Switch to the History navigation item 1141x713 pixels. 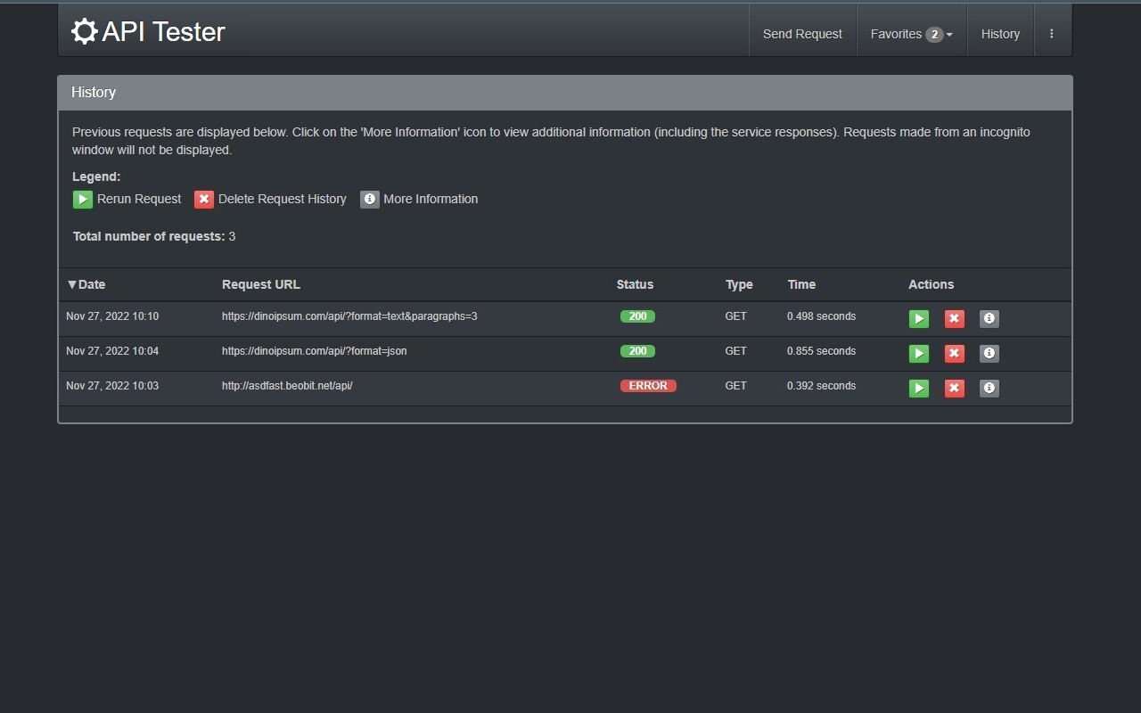click(x=1000, y=33)
